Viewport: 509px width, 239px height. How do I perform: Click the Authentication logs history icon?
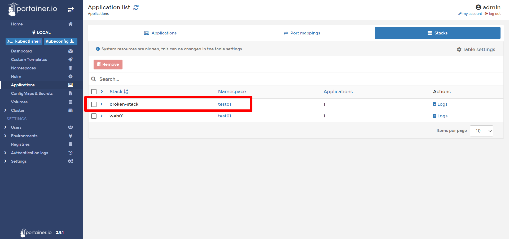coord(71,153)
